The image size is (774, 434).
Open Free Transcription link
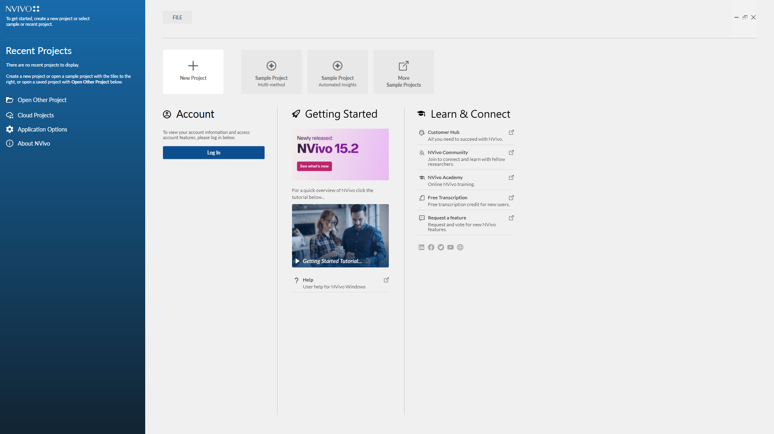[465, 201]
